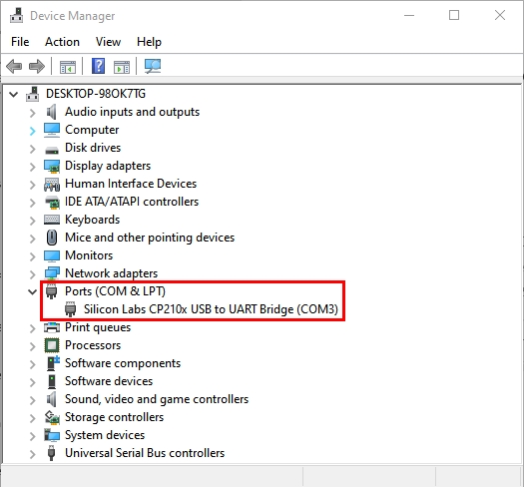The image size is (524, 487).
Task: Expand Universal Serial Bus controllers
Action: tap(32, 454)
